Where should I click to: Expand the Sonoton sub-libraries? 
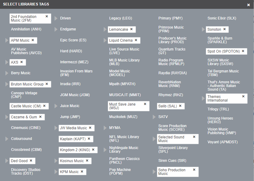click(203, 30)
